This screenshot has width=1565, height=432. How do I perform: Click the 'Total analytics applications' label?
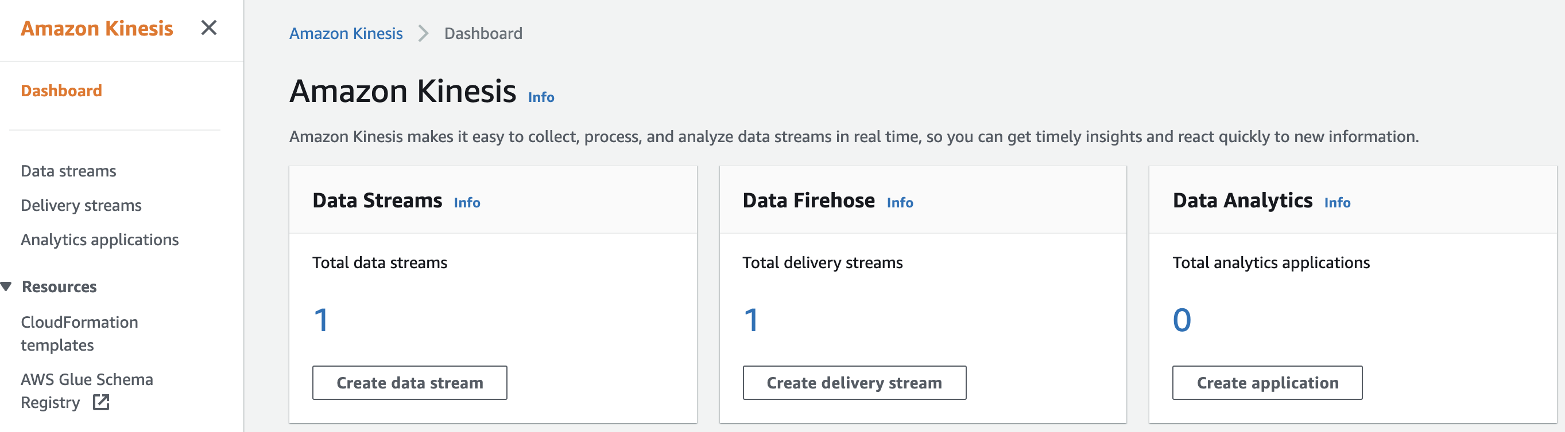click(1271, 263)
